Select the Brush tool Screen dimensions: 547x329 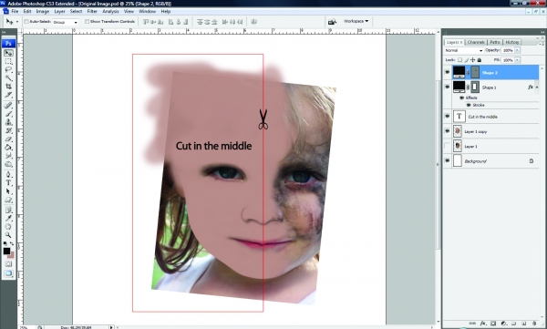tap(9, 113)
